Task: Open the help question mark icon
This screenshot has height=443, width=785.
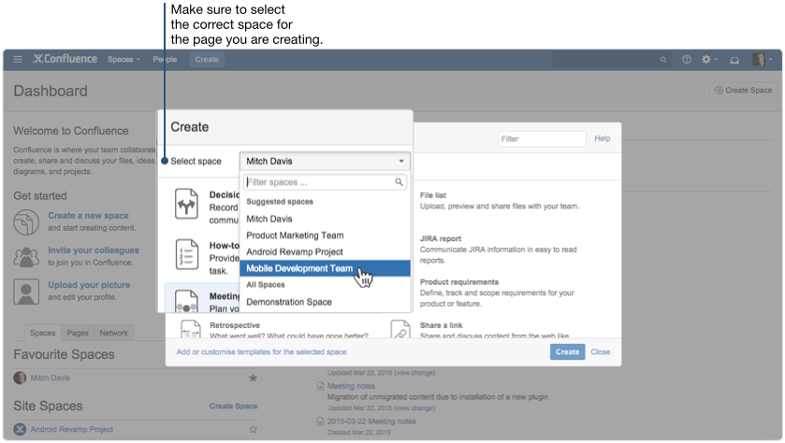Action: (x=687, y=60)
